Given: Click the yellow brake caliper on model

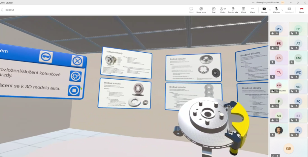Looking at the screenshot, I should pyautogui.click(x=240, y=122).
